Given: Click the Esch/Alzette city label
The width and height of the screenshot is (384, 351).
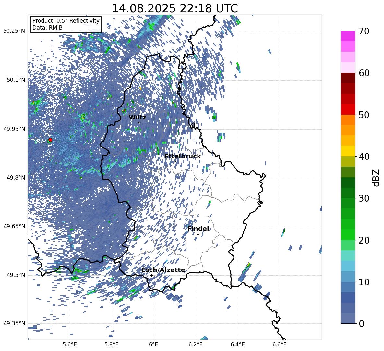Looking at the screenshot, I should [163, 270].
